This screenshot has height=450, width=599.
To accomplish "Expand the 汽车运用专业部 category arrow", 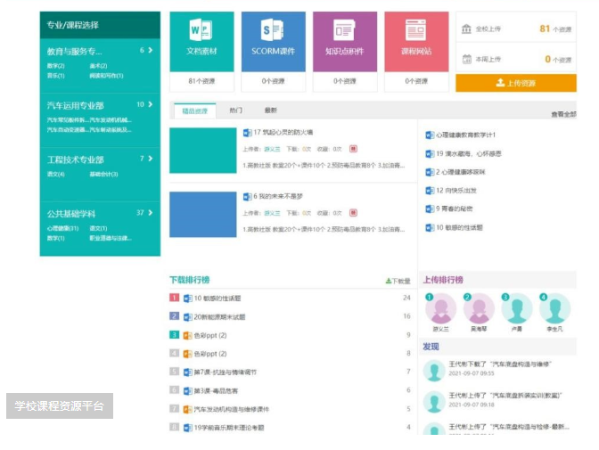I will pos(151,105).
